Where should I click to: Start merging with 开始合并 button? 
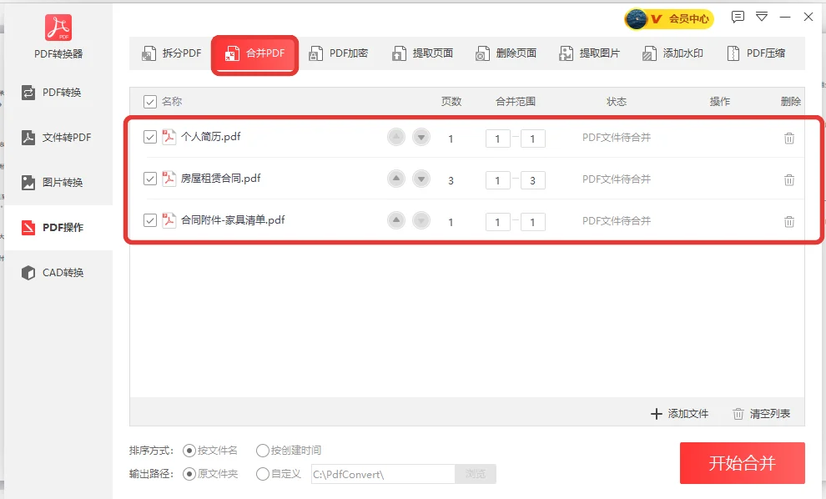pyautogui.click(x=743, y=463)
